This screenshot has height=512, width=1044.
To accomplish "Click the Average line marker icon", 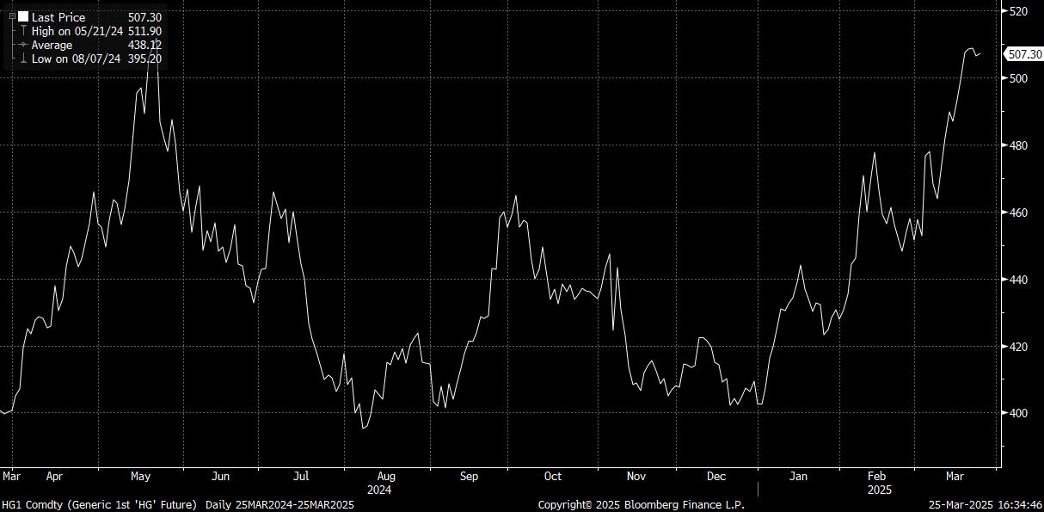I will [23, 45].
